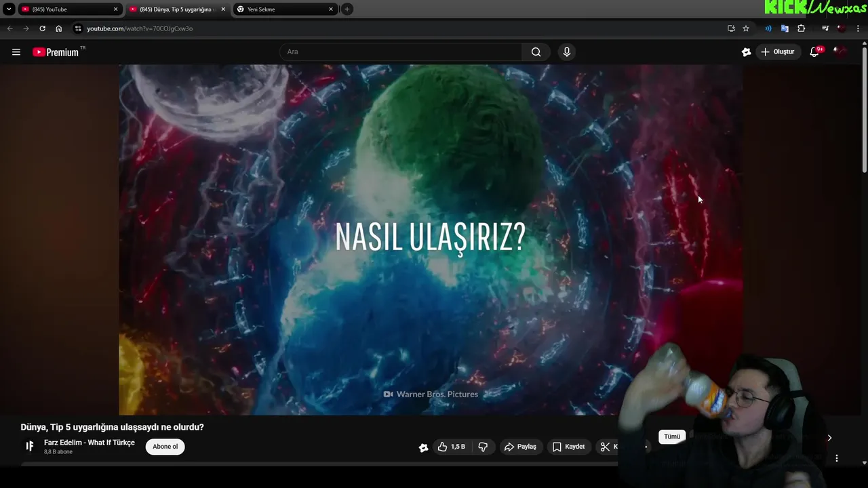Click the search magnifier button
The width and height of the screenshot is (868, 488).
(x=536, y=52)
